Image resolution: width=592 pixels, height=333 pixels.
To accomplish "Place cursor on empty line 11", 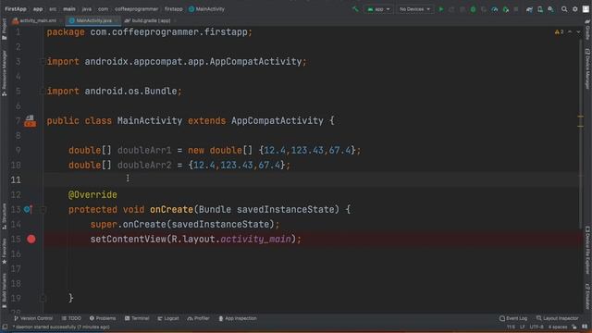I will coord(312,179).
